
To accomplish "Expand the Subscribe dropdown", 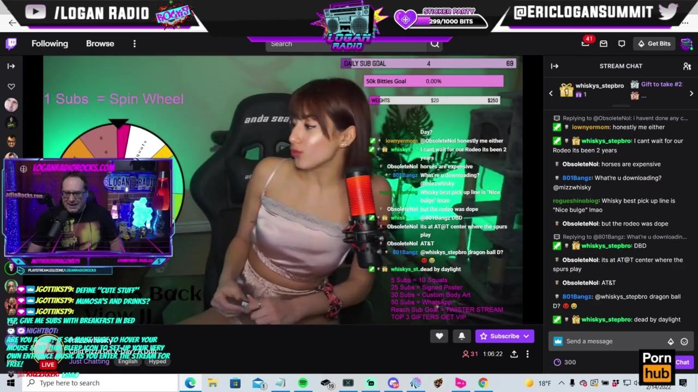I will pyautogui.click(x=526, y=336).
